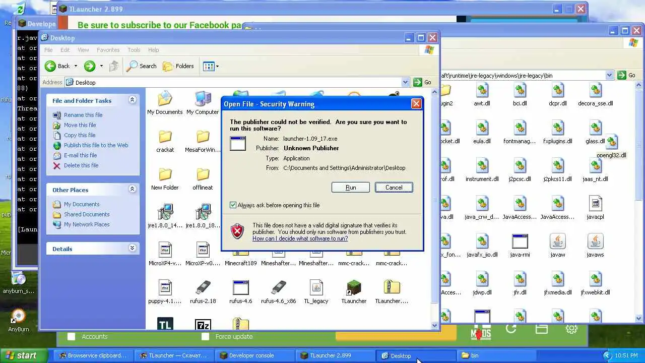Open How can I decide what software link
Viewport: 645px width, 363px height.
300,238
